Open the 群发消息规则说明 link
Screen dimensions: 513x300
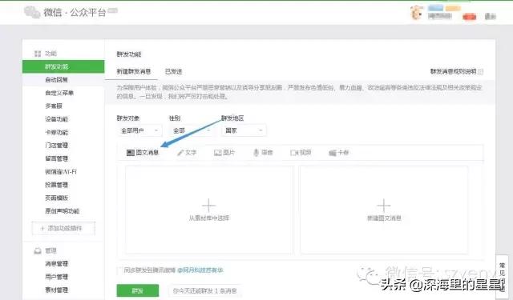click(453, 71)
